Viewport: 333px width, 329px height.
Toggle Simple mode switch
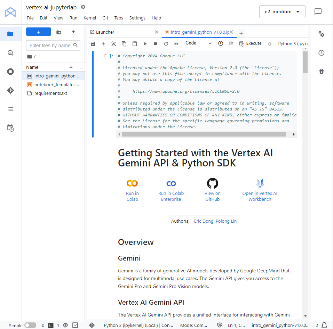point(30,325)
